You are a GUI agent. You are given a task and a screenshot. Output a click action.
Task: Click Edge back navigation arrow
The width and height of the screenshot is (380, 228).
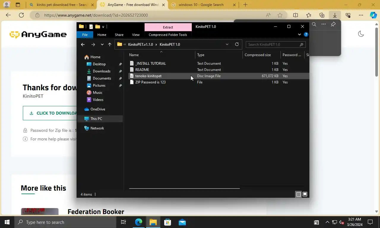(8, 15)
